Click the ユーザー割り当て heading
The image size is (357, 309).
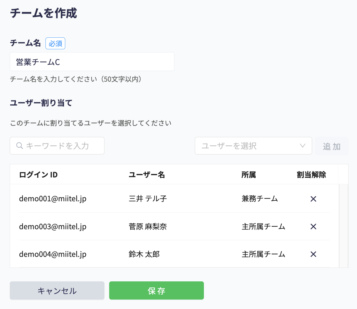coord(41,103)
